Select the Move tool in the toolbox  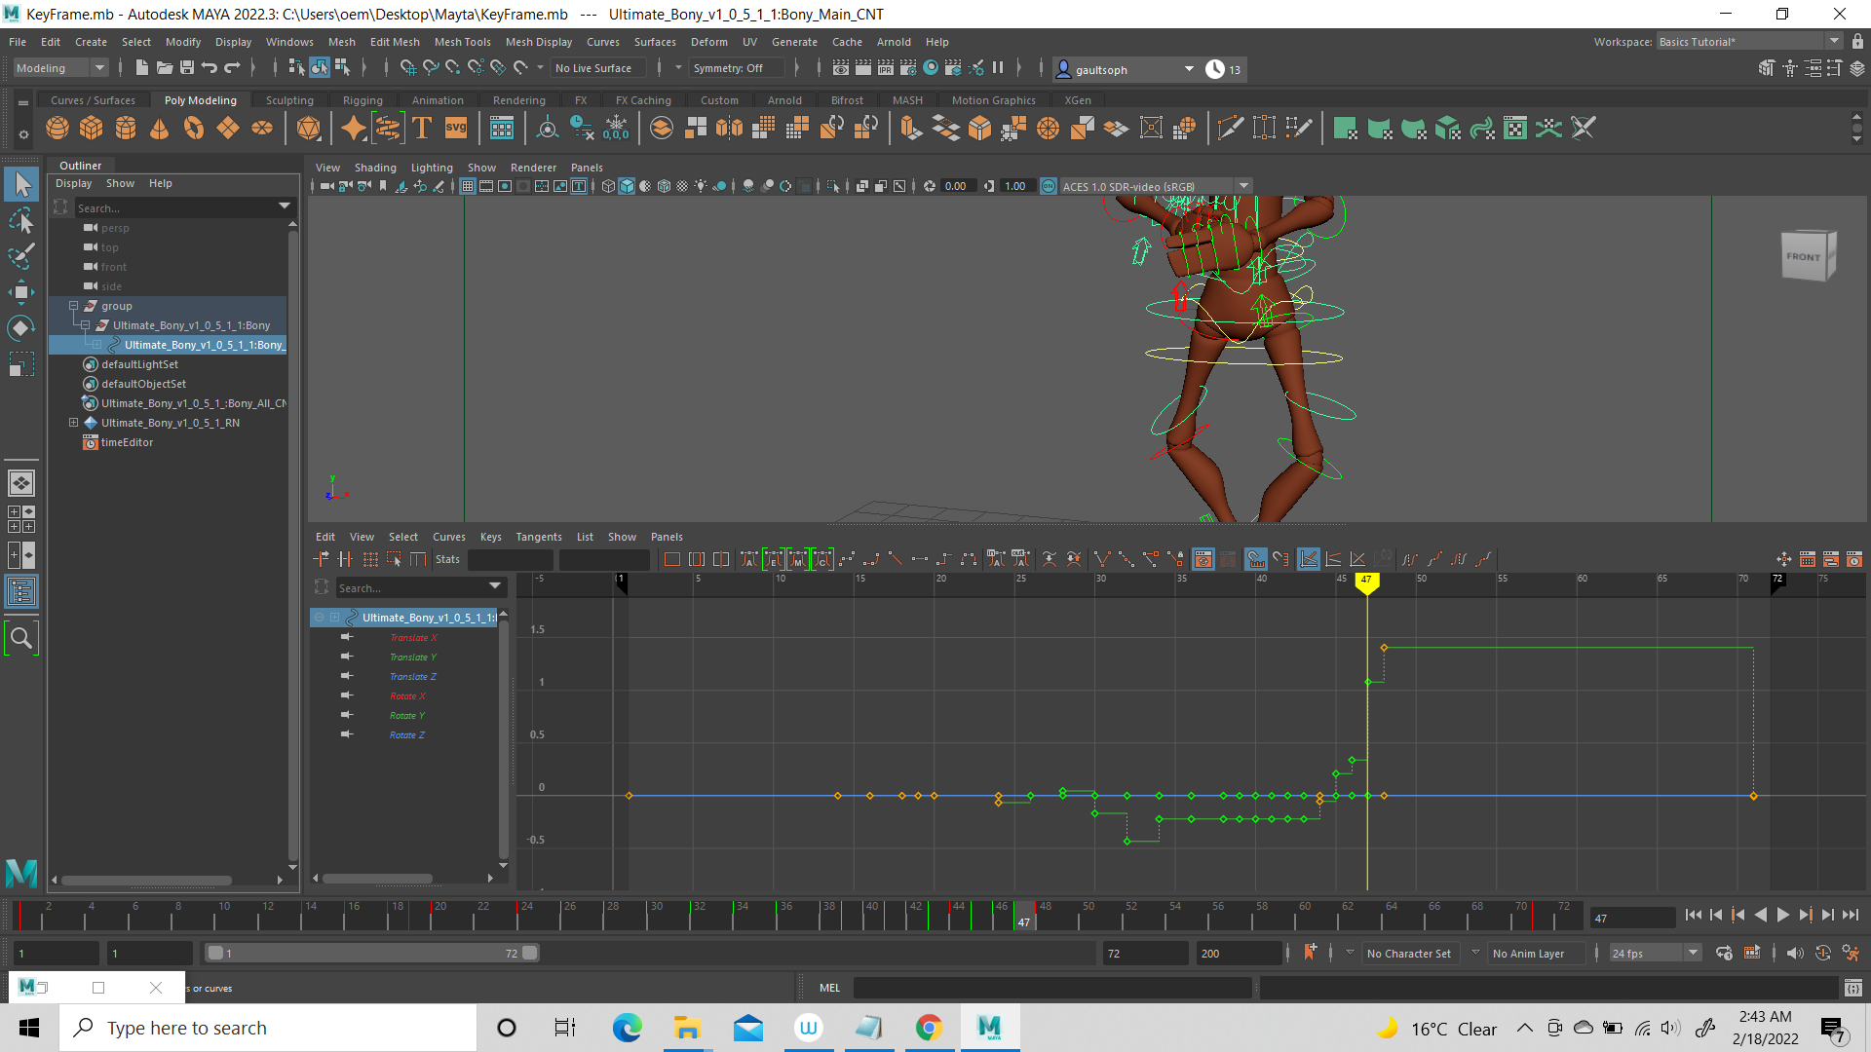click(x=20, y=291)
